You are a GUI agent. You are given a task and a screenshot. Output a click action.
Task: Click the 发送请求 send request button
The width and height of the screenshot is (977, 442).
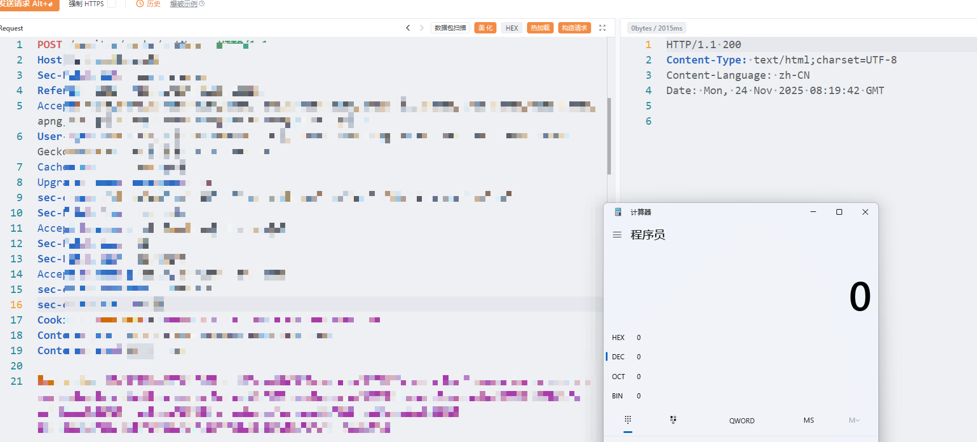click(28, 4)
